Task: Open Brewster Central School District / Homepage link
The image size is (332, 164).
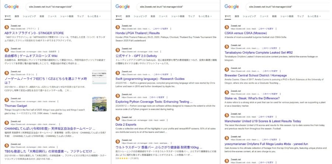Action: (256, 75)
